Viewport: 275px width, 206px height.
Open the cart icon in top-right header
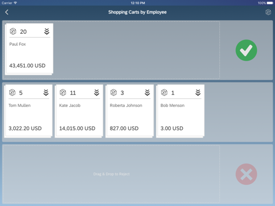268,12
